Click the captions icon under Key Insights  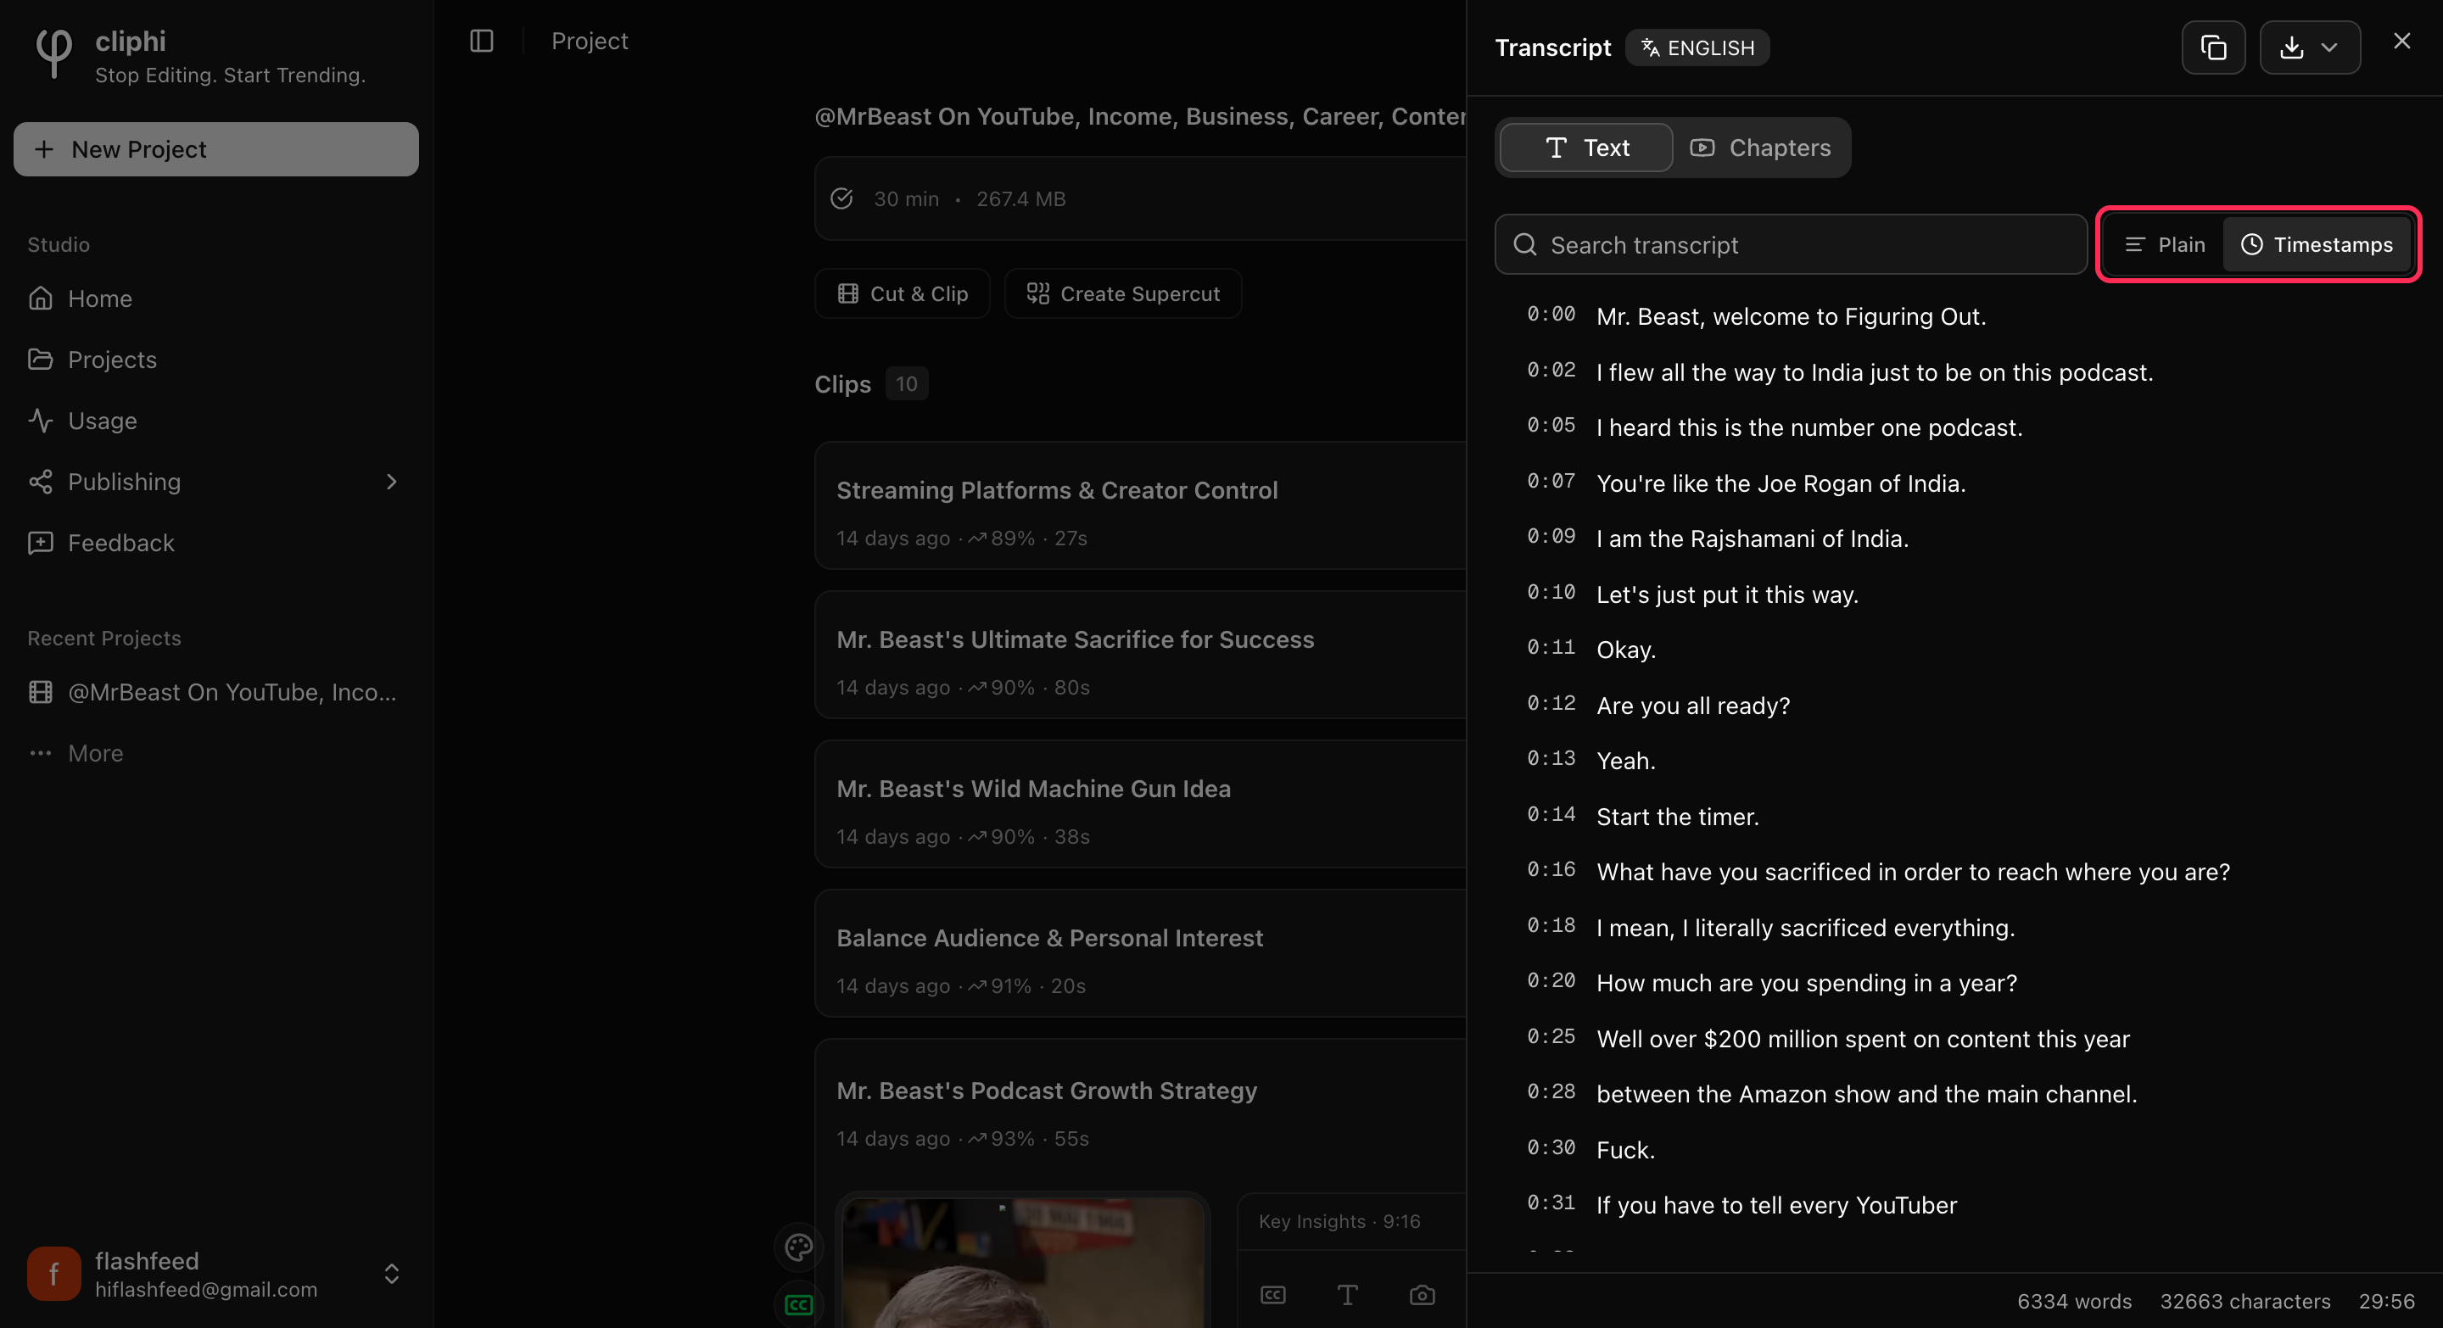1272,1295
